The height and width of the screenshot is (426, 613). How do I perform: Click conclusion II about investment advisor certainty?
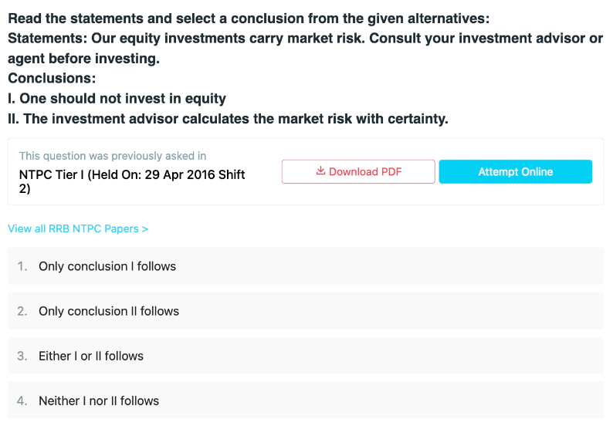tap(228, 118)
